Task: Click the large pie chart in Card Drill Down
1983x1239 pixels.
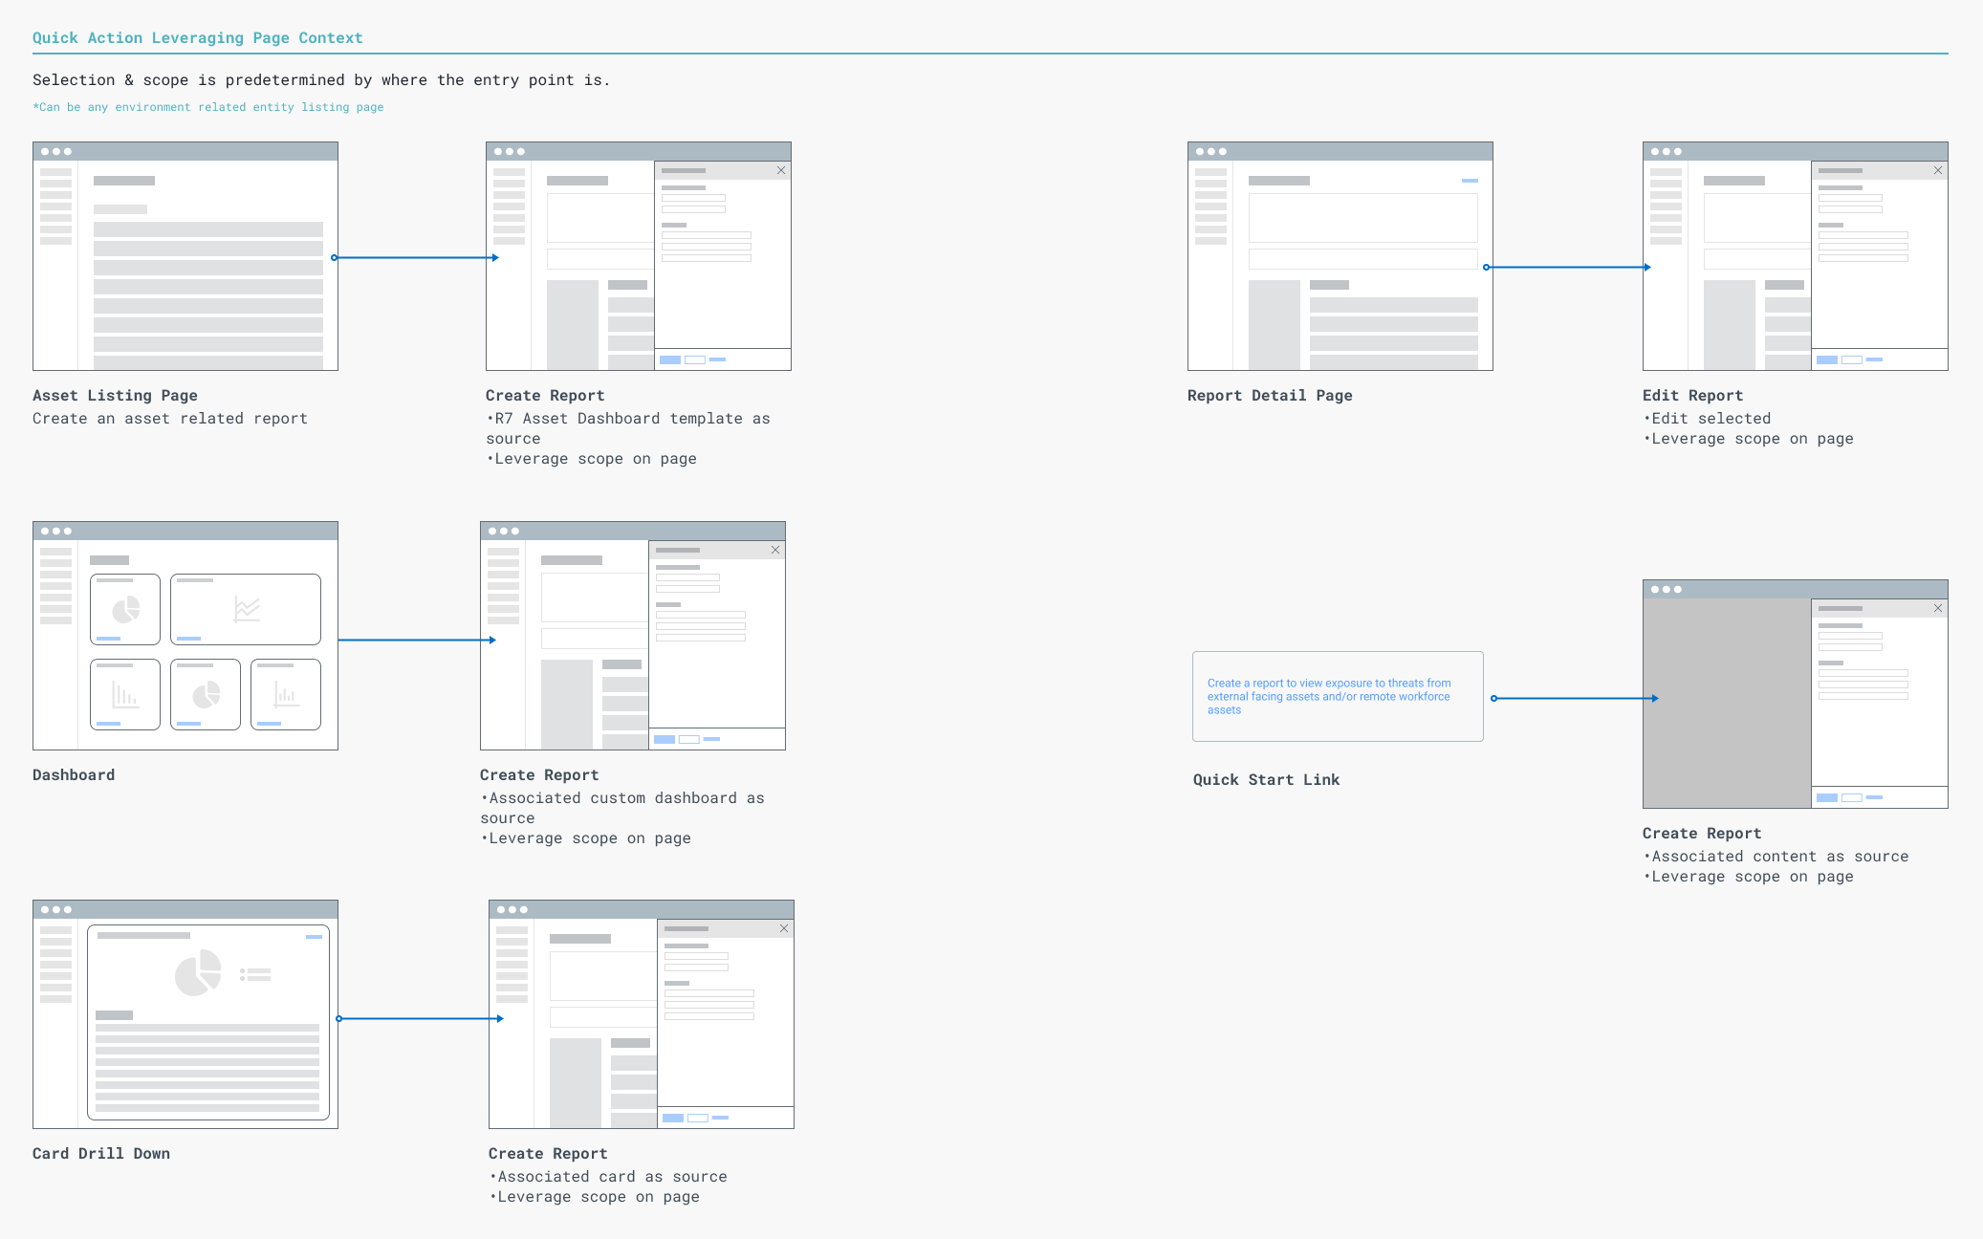Action: [198, 973]
